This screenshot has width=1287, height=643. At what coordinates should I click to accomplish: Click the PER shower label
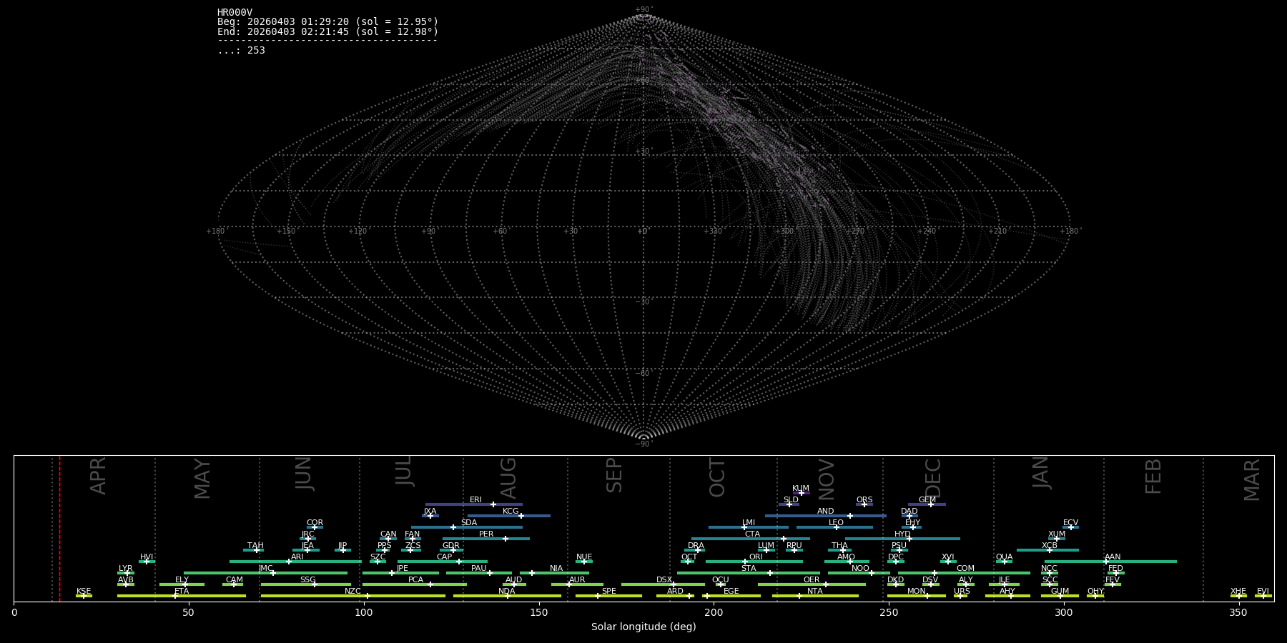click(486, 534)
